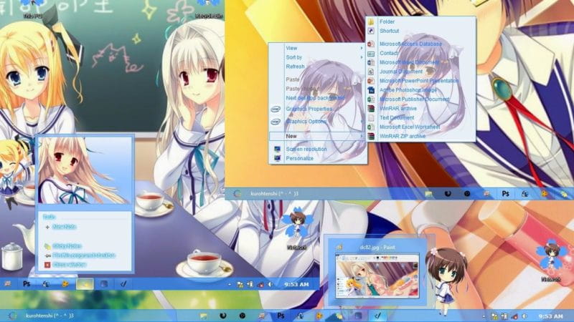Show hidden icons arrow in bottommost taskbar tray
The width and height of the screenshot is (574, 322).
coord(484,316)
